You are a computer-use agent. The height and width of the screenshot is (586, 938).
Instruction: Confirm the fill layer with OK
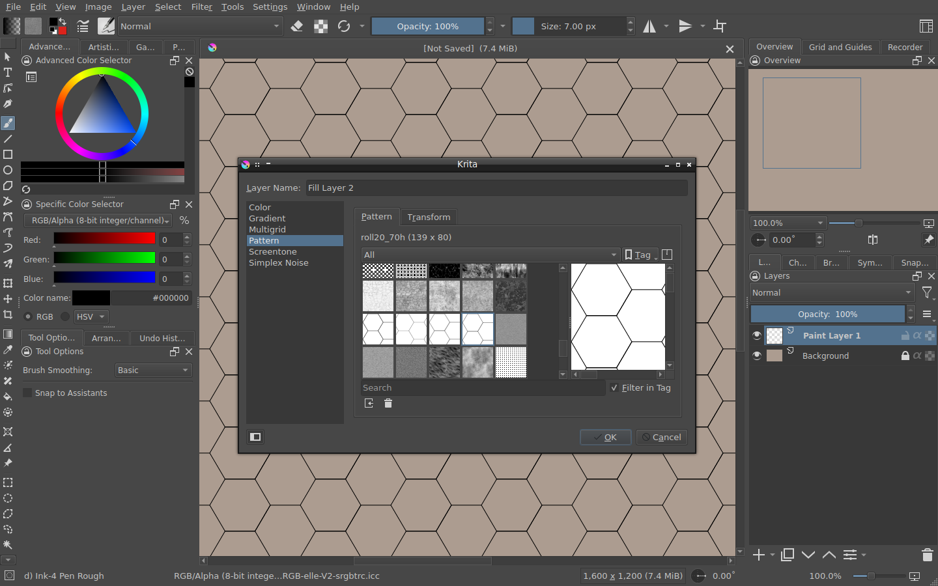[605, 437]
